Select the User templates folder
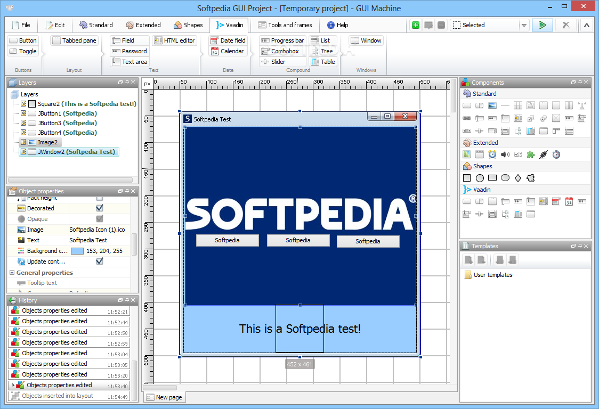Image resolution: width=599 pixels, height=409 pixels. click(488, 275)
